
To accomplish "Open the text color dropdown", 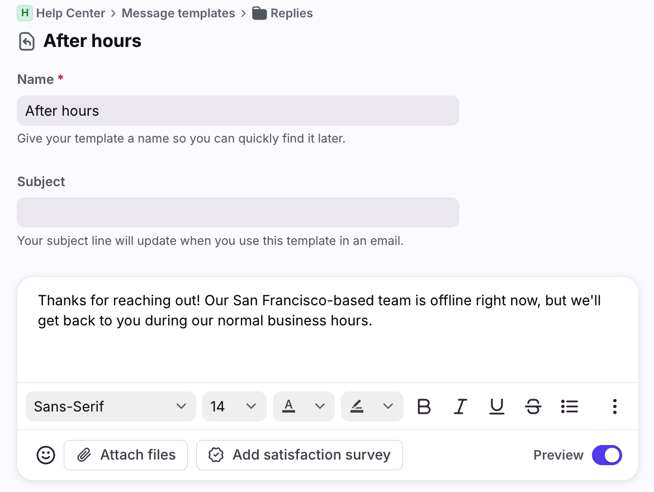I will [304, 406].
